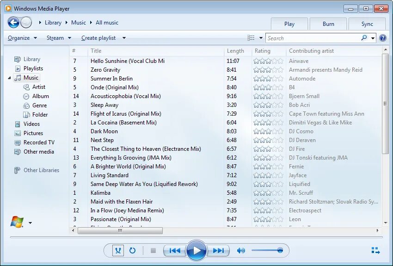The height and width of the screenshot is (266, 393).
Task: Switch to the Sync tab
Action: point(367,24)
